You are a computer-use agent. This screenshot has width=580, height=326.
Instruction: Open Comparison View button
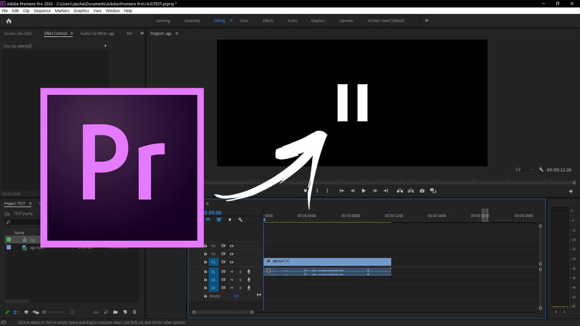[433, 191]
